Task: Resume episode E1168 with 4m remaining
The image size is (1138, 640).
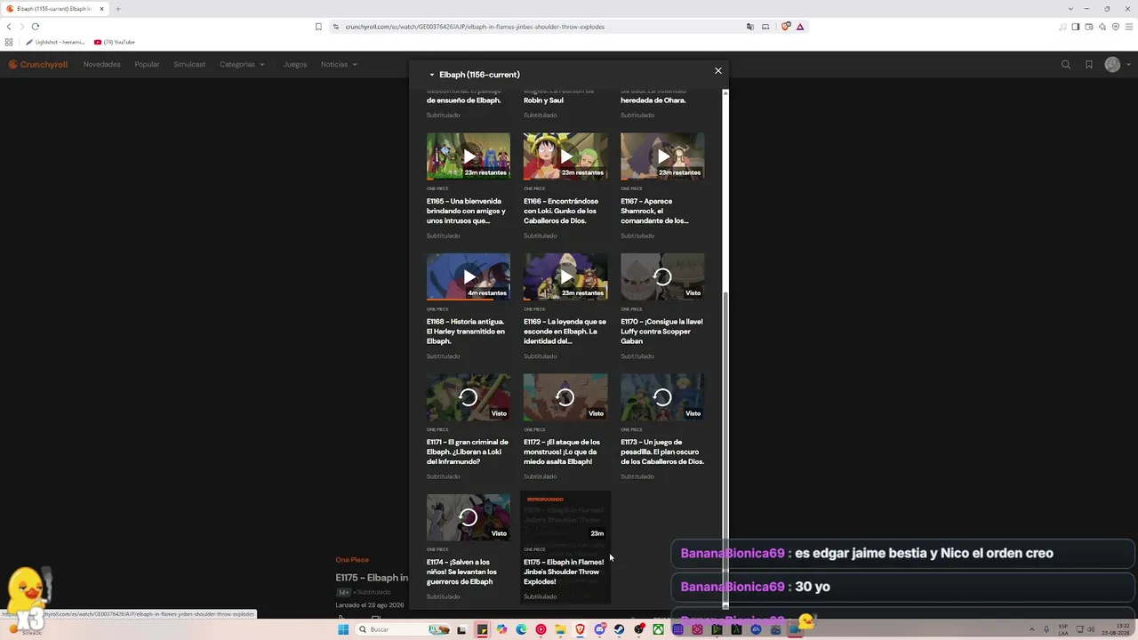Action: [469, 277]
